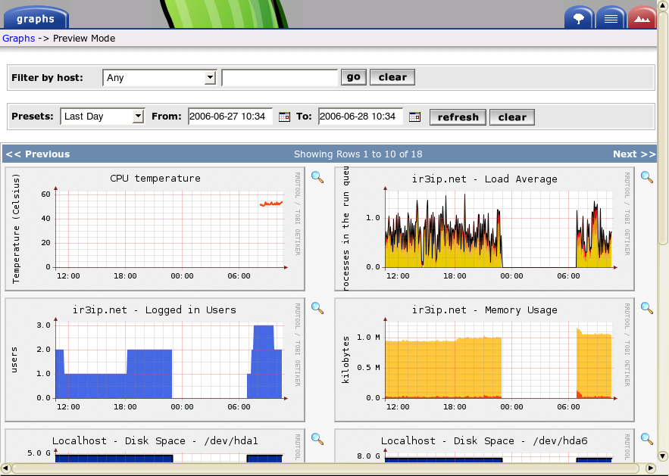The width and height of the screenshot is (669, 476).
Task: Open the From date calendar picker
Action: pyautogui.click(x=284, y=117)
